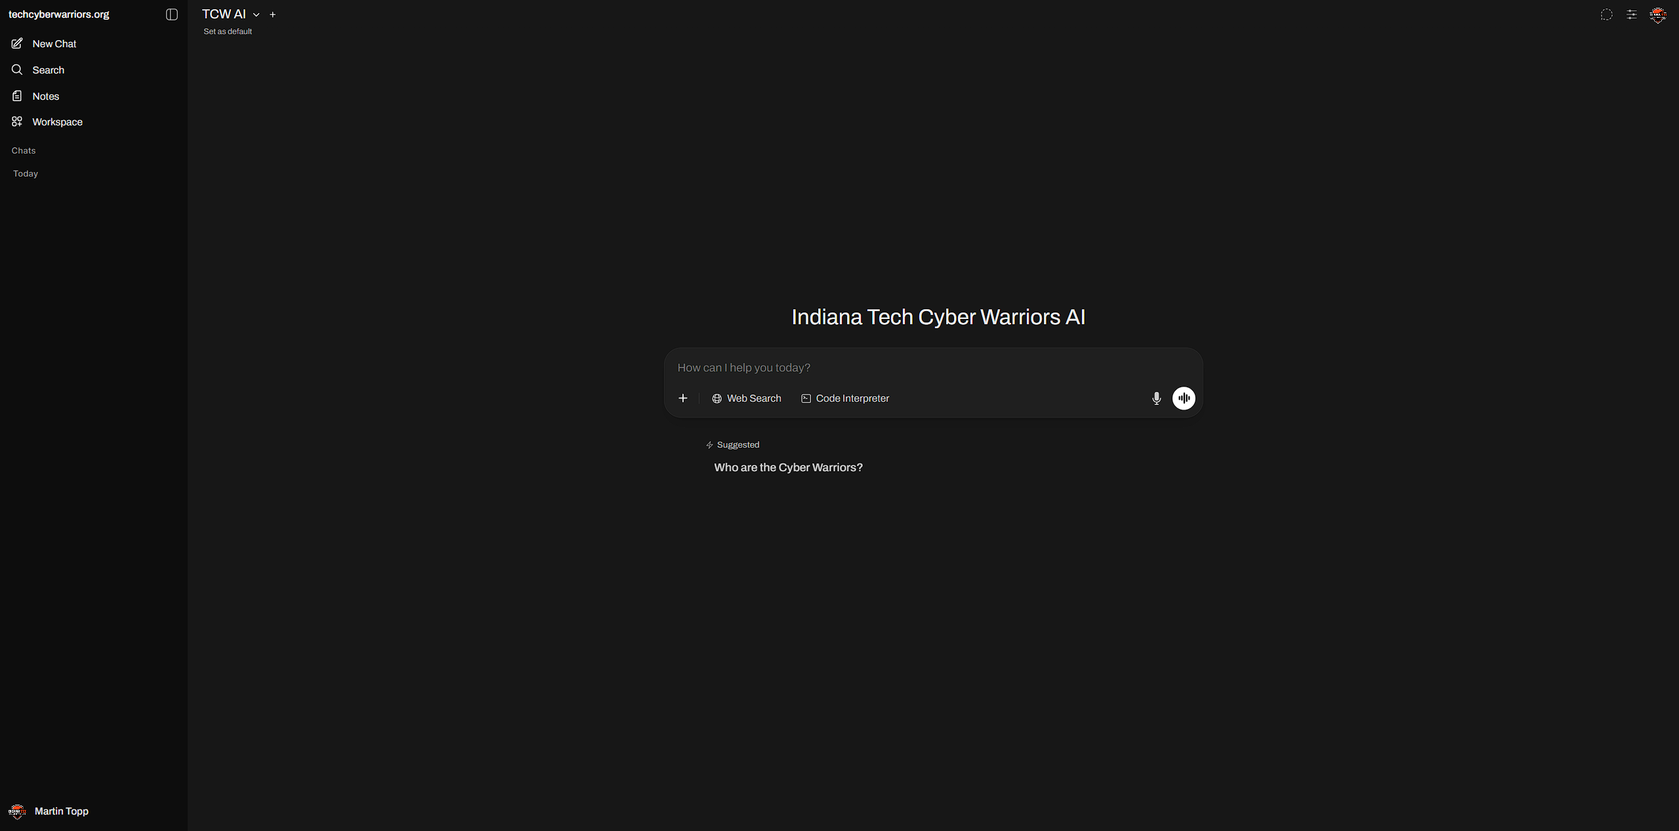
Task: Open user avatar menu at top right
Action: (x=1658, y=14)
